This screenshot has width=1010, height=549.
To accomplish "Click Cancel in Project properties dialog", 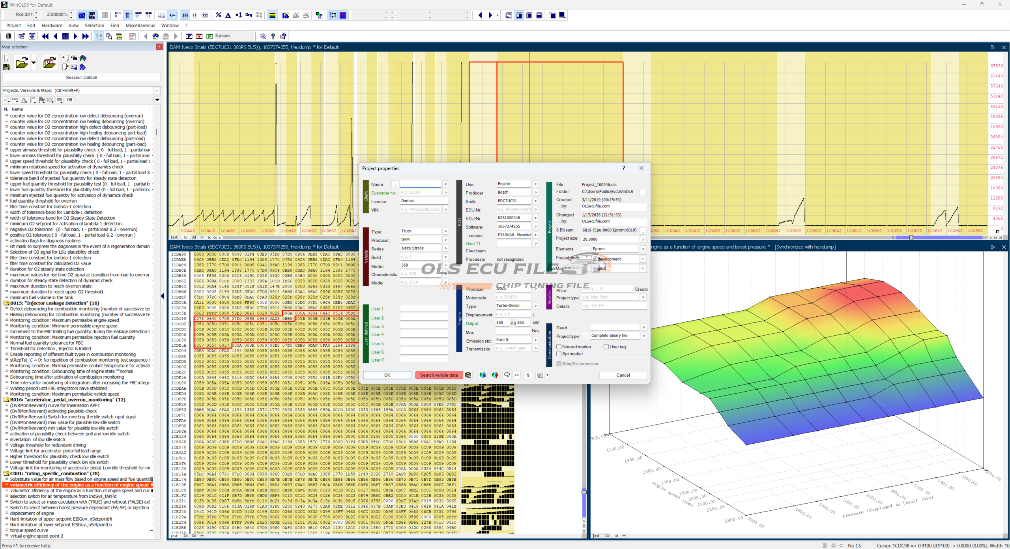I will (623, 375).
